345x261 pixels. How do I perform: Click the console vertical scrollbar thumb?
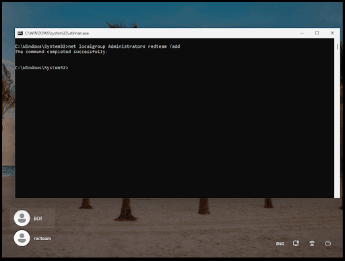(337, 46)
